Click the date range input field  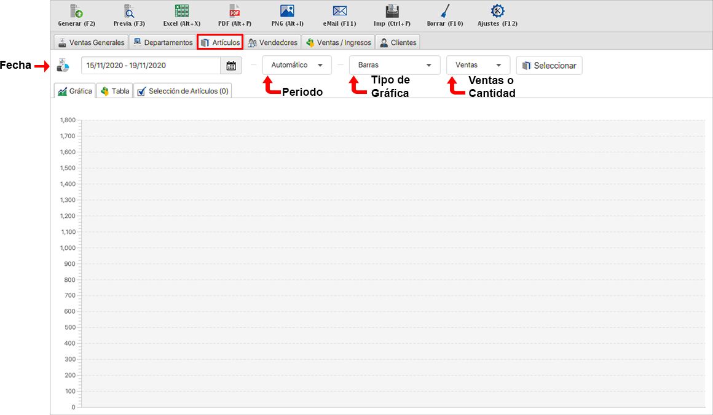click(151, 66)
